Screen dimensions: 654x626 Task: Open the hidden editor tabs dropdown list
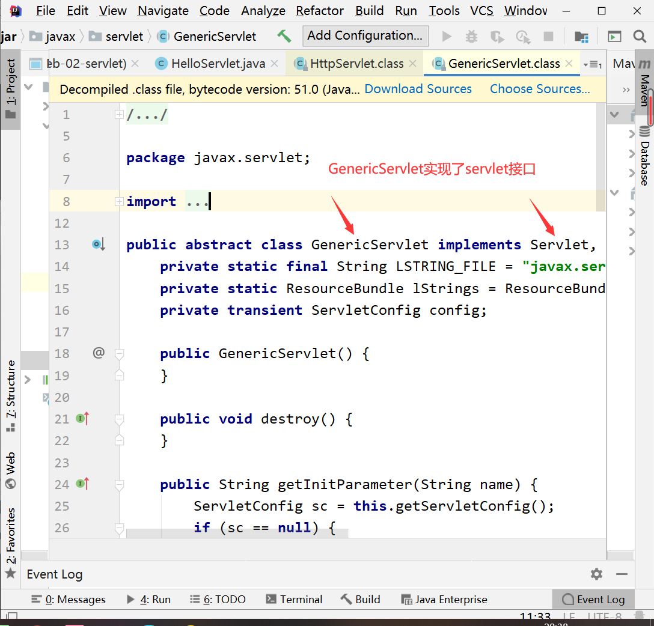(593, 64)
